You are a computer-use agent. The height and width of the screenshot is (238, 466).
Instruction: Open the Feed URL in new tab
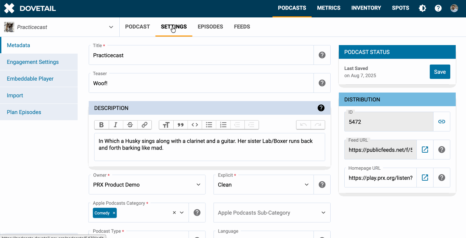[x=425, y=150]
